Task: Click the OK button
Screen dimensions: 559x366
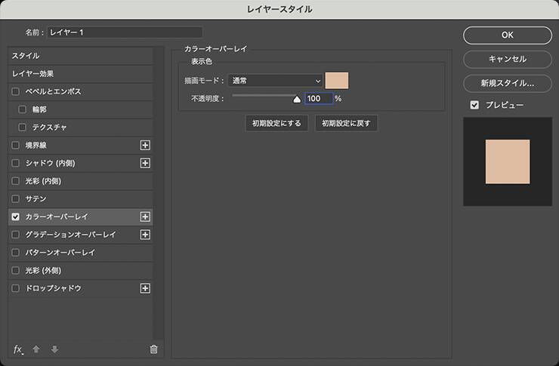Action: pyautogui.click(x=507, y=35)
